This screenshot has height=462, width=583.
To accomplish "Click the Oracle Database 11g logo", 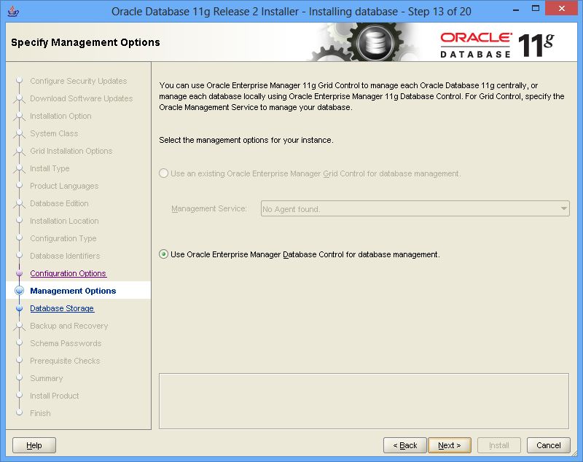I will (x=497, y=45).
